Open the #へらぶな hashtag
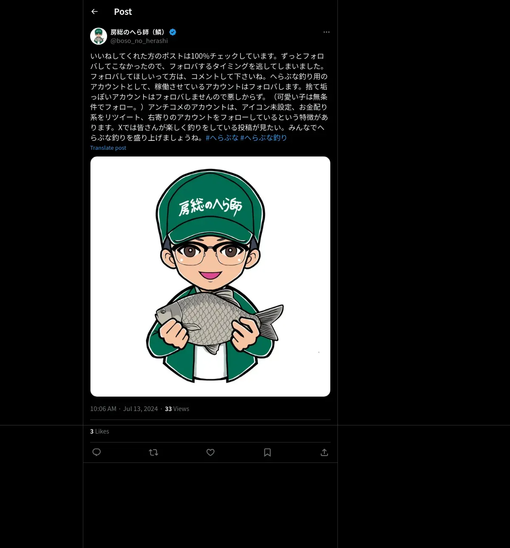Viewport: 510px width, 548px height. (x=222, y=137)
